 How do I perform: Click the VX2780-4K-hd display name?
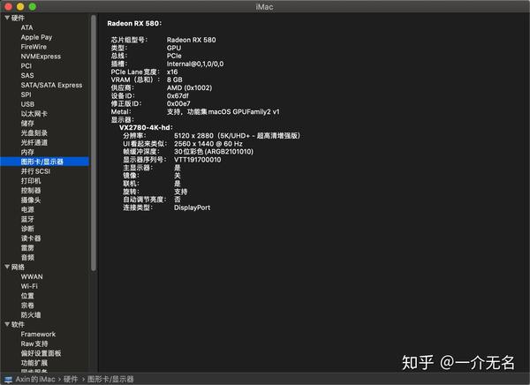pos(146,127)
